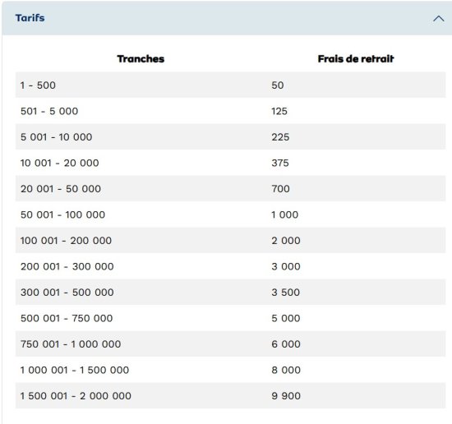Select the 750 001 - 1 000 000 tranche
Image resolution: width=452 pixels, height=424 pixels.
(71, 343)
